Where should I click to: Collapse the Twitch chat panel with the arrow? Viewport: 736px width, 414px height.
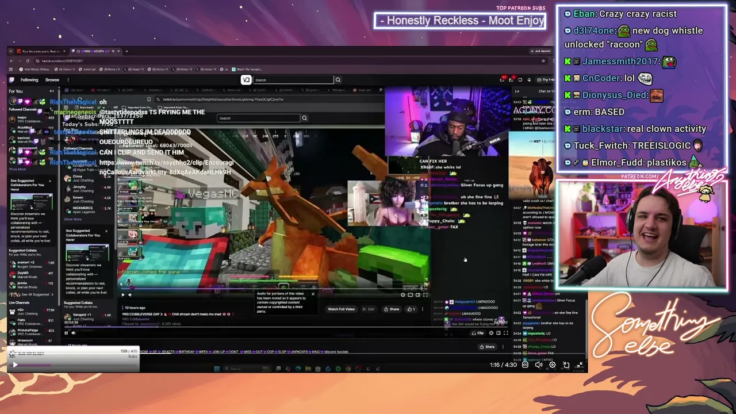click(517, 91)
